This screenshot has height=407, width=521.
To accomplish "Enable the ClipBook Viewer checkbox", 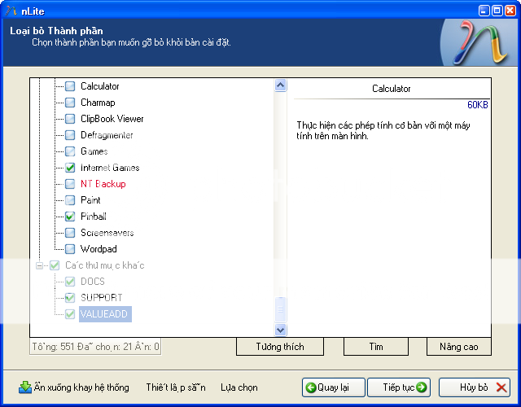I will (x=70, y=119).
